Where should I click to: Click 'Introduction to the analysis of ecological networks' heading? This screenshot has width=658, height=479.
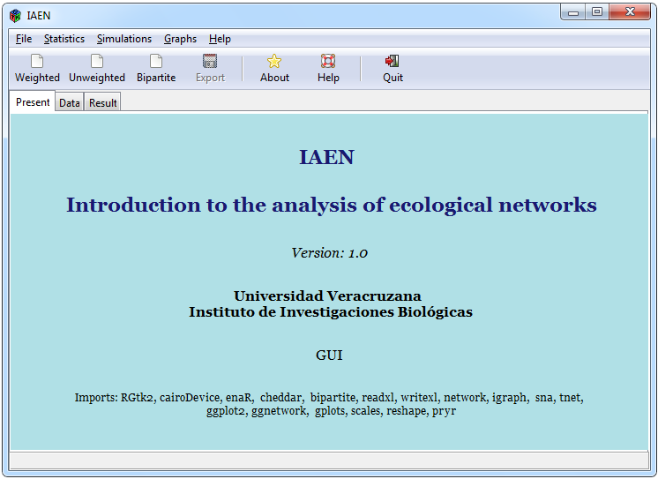pyautogui.click(x=332, y=206)
